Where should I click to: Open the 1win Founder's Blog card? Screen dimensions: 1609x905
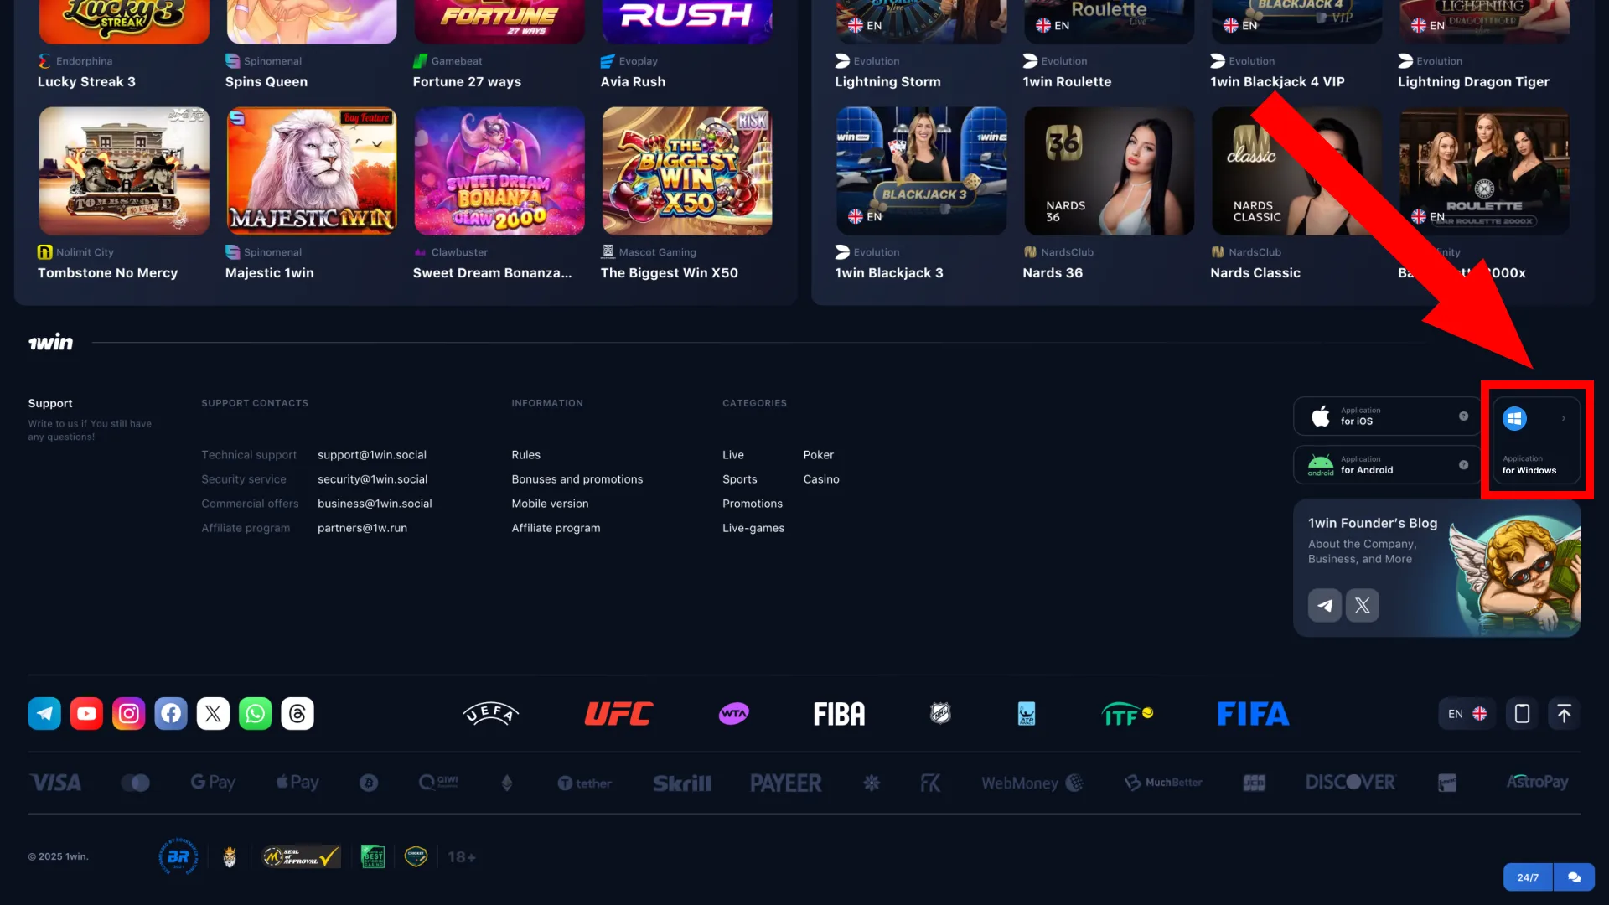(1437, 568)
